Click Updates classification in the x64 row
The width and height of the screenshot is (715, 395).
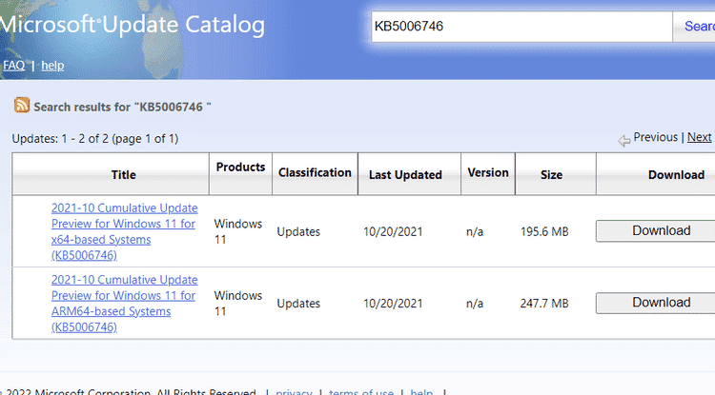pyautogui.click(x=298, y=231)
